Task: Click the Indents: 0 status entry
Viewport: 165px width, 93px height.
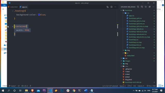Action: 141,86
